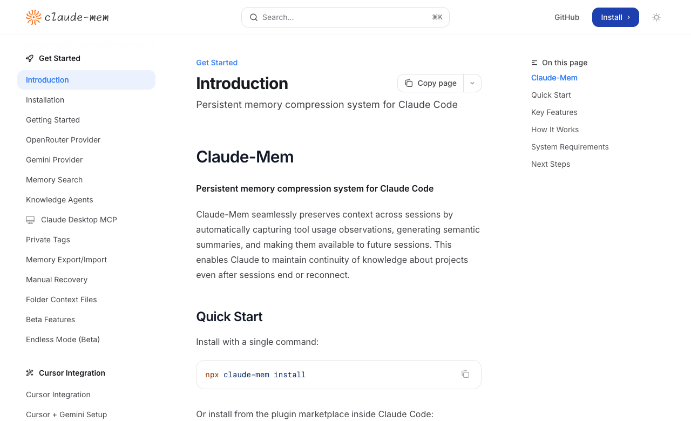Click the Get Started rocket icon

30,58
